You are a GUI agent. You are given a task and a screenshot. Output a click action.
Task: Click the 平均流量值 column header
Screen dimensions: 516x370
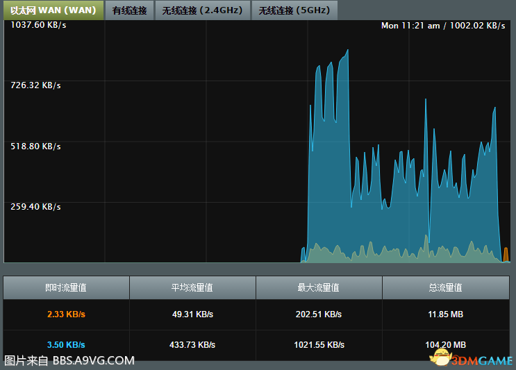point(192,287)
